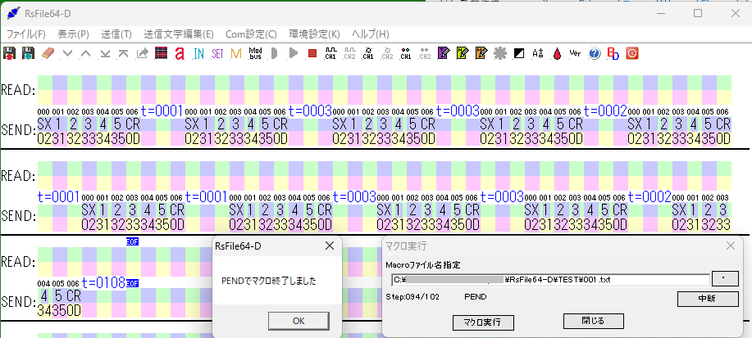
Task: Show version info via Ver icon
Action: click(575, 53)
